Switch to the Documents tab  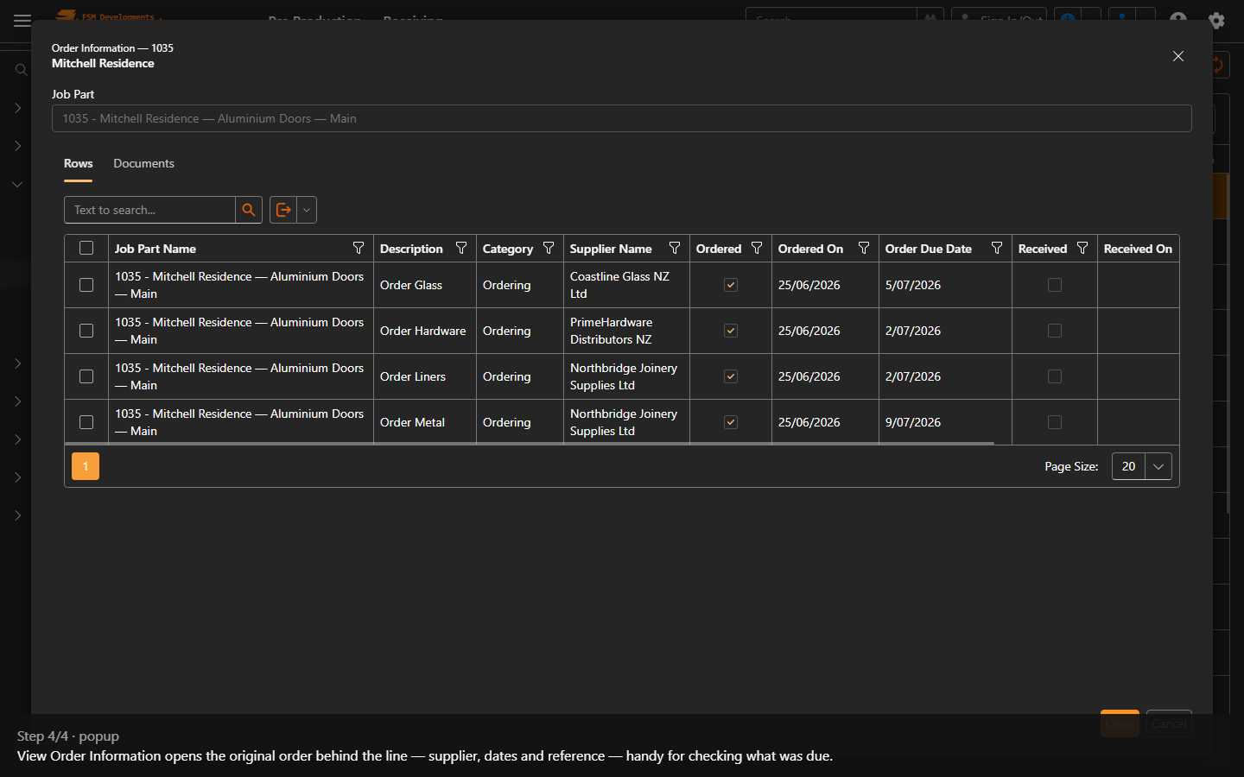pos(143,163)
